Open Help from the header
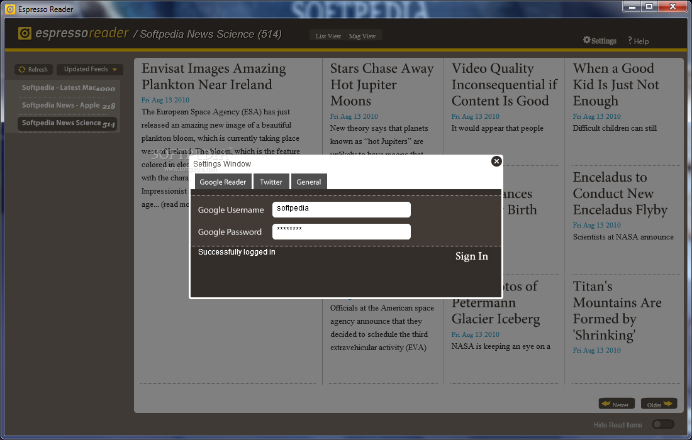Viewport: 692px width, 440px height. tap(638, 41)
